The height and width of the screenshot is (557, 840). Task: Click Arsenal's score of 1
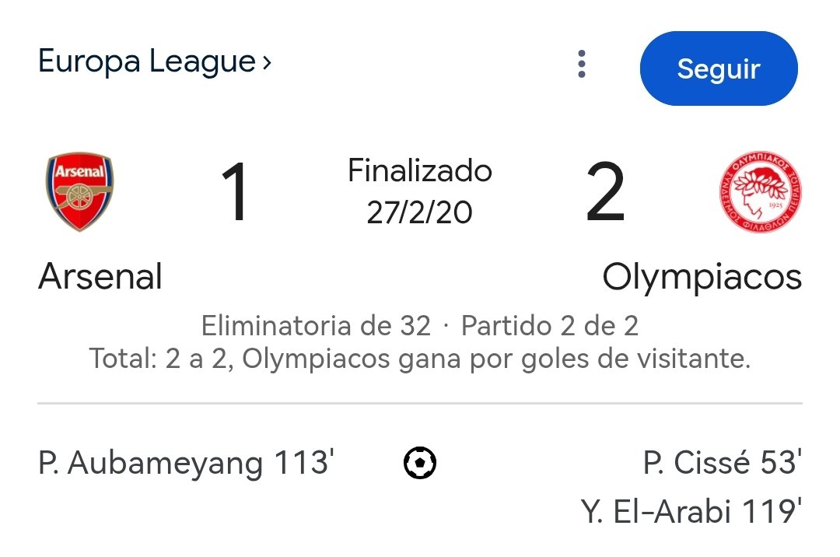coord(235,191)
